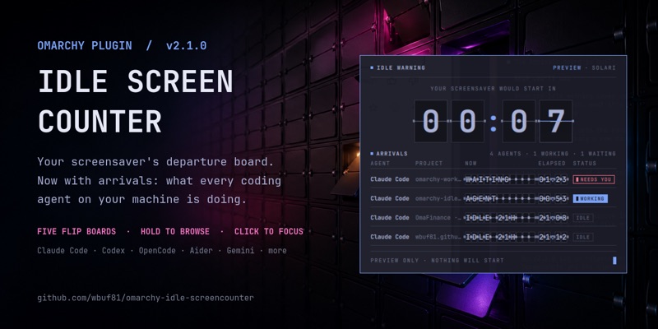Click IDLE 21H flip board in the OmaFinance row
Screen dimensions: 658x329
coord(500,218)
